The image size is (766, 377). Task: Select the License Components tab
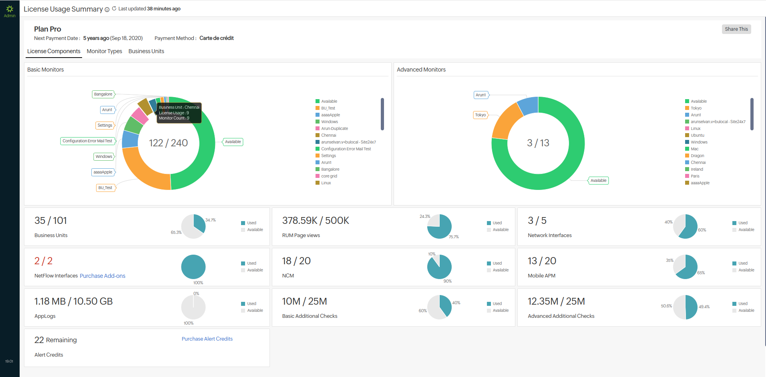click(54, 51)
